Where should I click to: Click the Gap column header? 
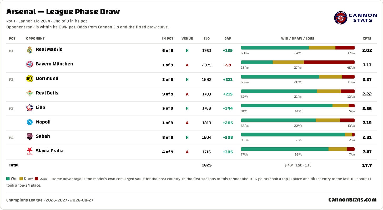coord(228,38)
